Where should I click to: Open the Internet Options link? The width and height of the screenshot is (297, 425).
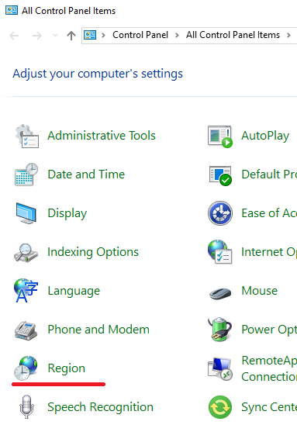pos(269,252)
